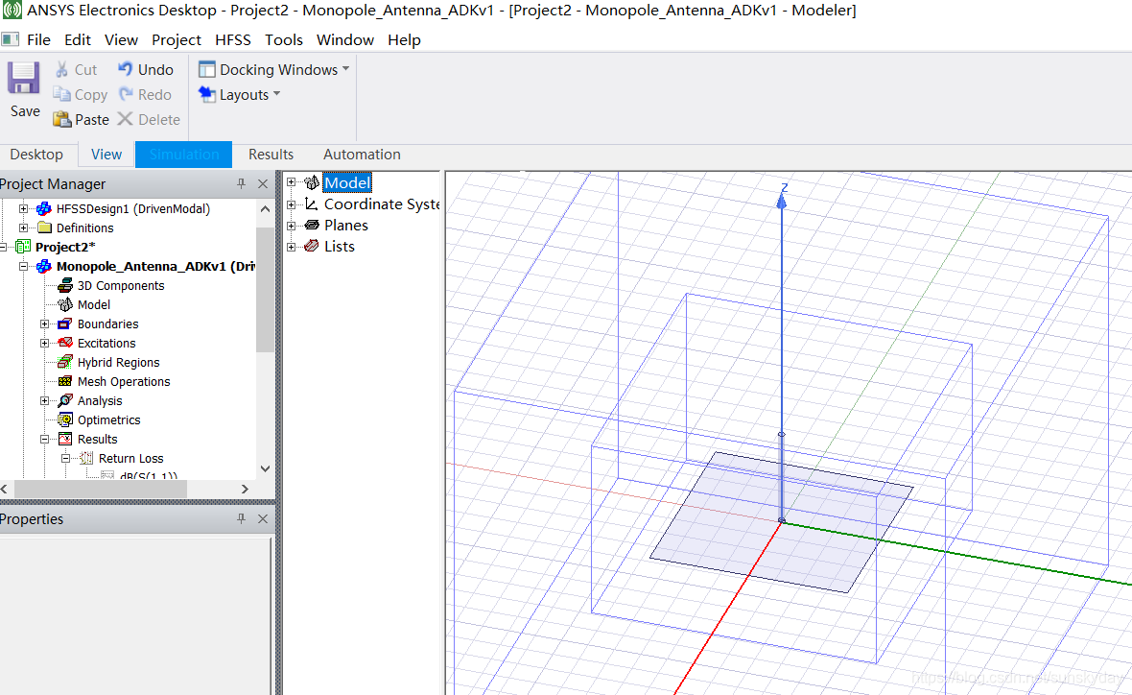Viewport: 1132px width, 695px height.
Task: Close the Properties panel
Action: [x=263, y=518]
